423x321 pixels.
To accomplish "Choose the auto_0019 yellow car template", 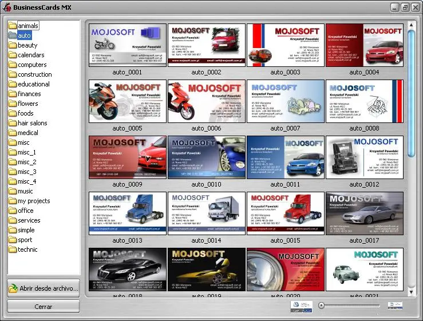I will pyautogui.click(x=207, y=270).
